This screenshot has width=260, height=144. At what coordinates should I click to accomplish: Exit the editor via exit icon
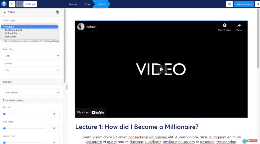pos(257,4)
